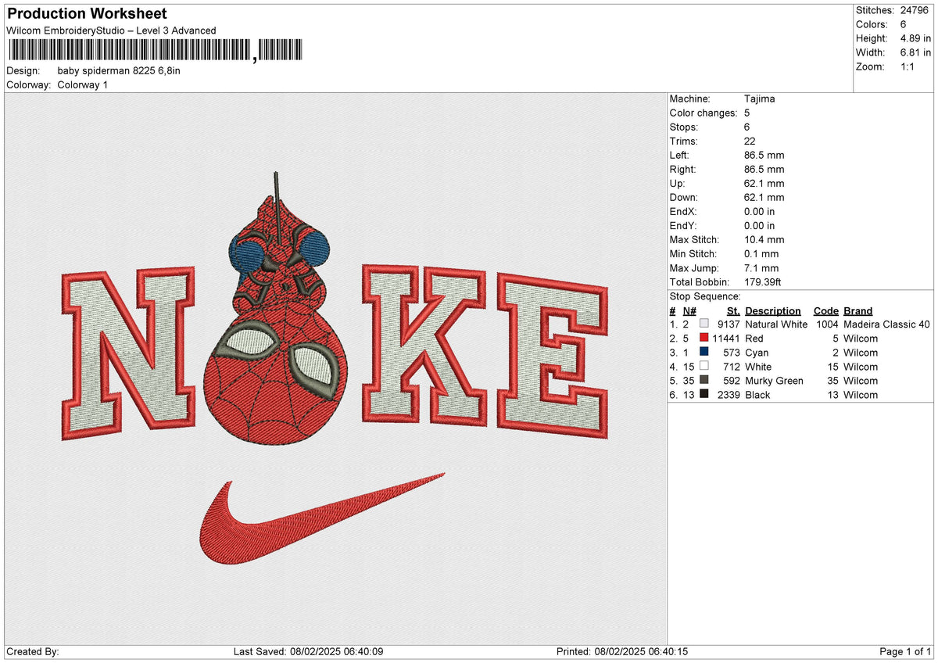Image resolution: width=938 pixels, height=663 pixels.
Task: Select the Color changes value 5
Action: pyautogui.click(x=747, y=113)
